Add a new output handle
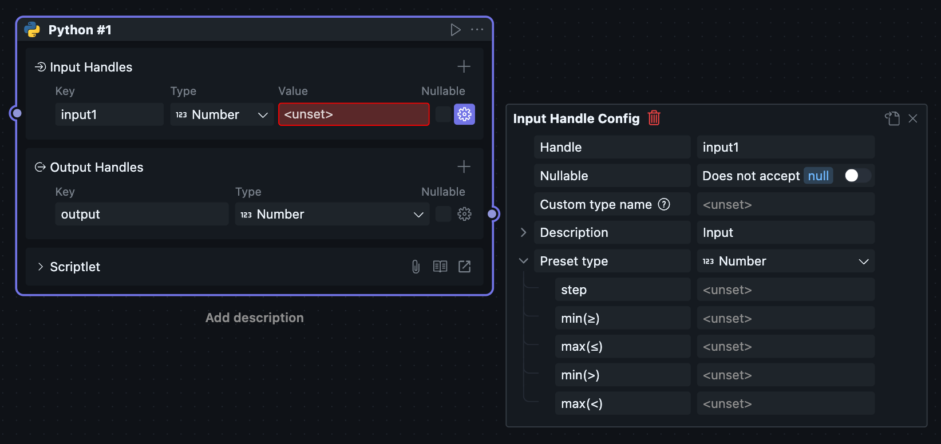Viewport: 941px width, 444px height. 464,167
